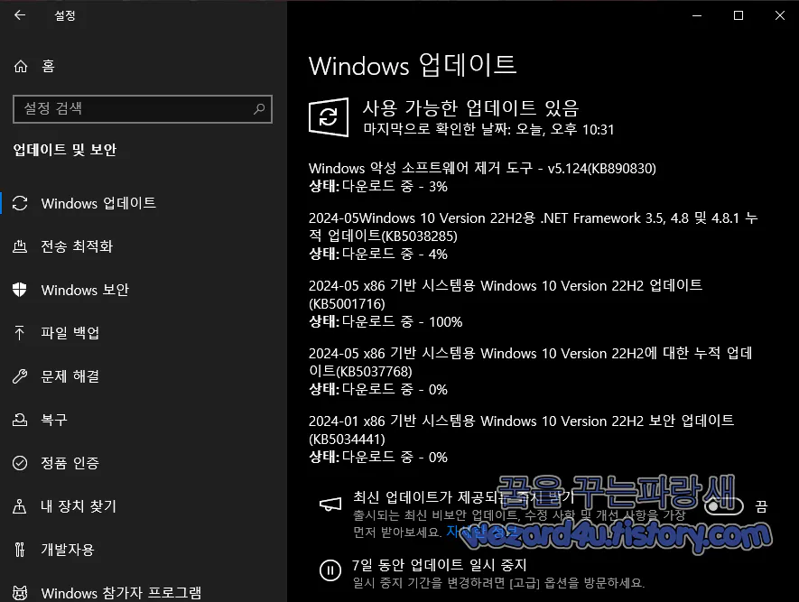Click the '다운로드 중 - 3%' status text
The image size is (799, 602).
395,186
